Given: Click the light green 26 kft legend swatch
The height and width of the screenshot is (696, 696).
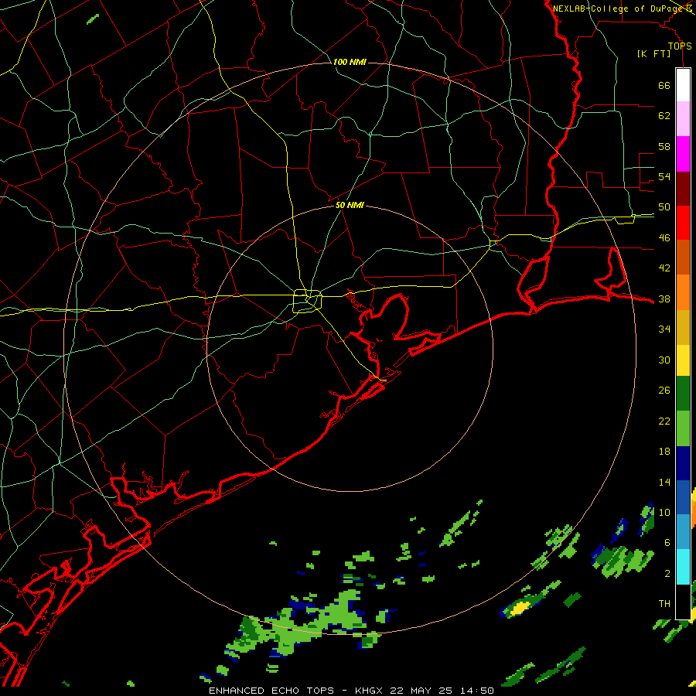Looking at the screenshot, I should [x=683, y=428].
